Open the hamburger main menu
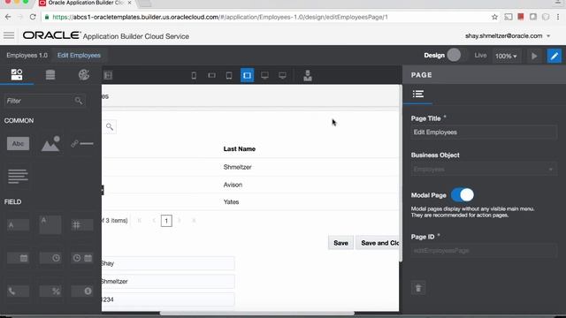Viewport: 566px width, 318px height. [x=9, y=35]
